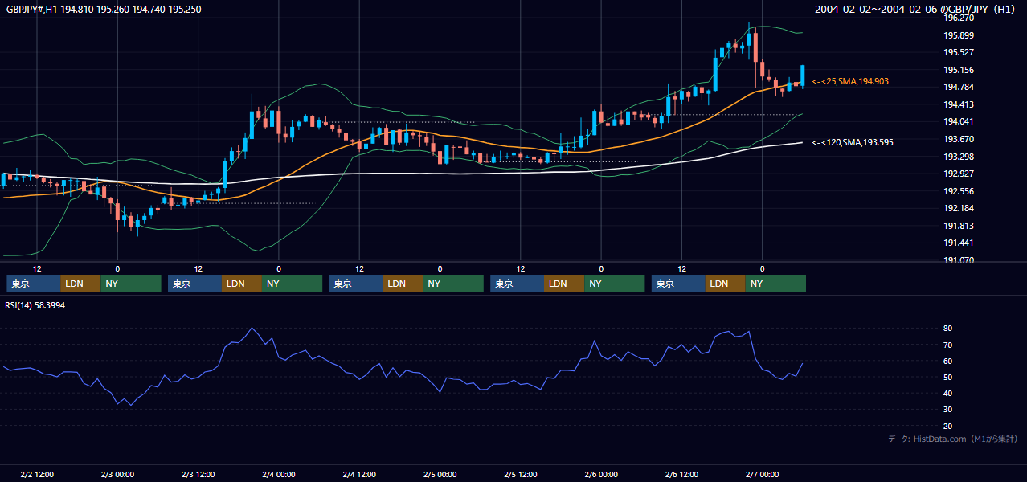
Task: Click the 192.556 price axis label
Action: 959,191
